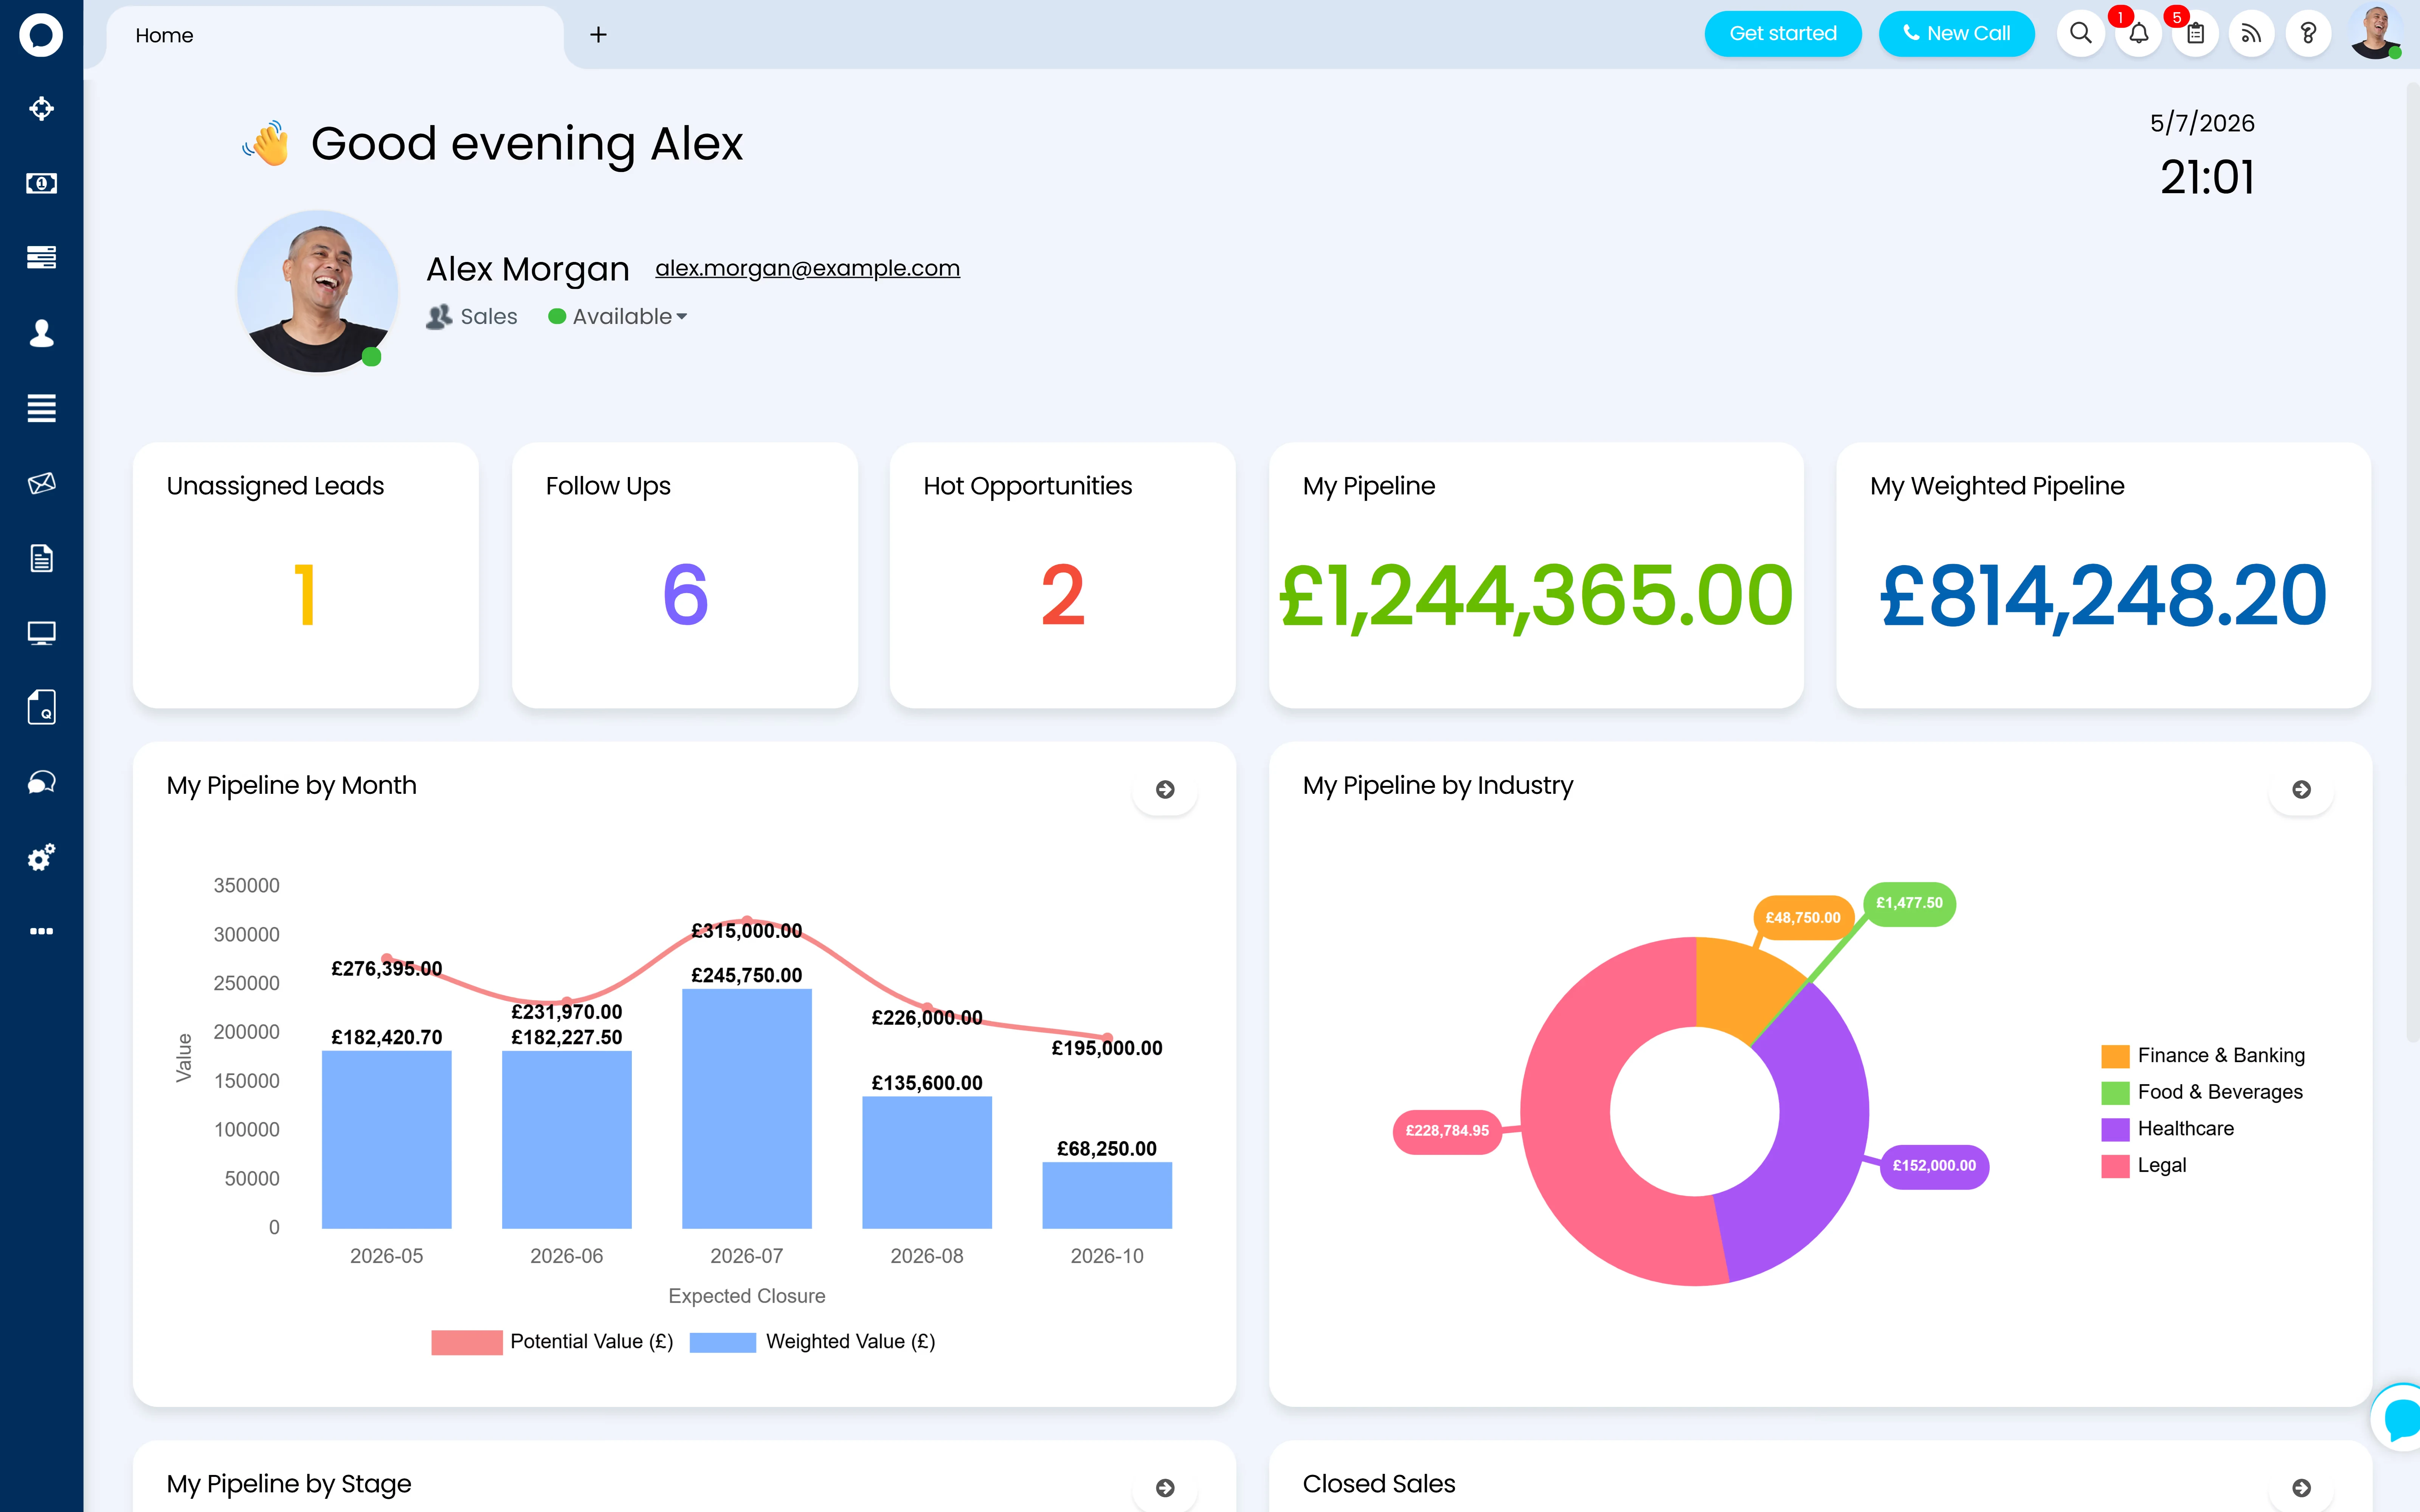This screenshot has width=2420, height=1512.
Task: Open the Available status dropdown
Action: pos(618,317)
